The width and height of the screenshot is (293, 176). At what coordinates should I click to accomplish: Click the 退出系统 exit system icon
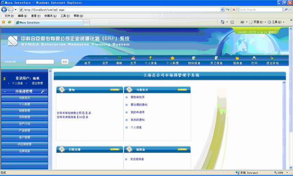[x=272, y=58]
